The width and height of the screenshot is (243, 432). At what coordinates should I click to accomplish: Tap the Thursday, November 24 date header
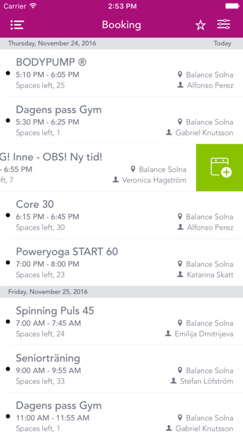(52, 43)
